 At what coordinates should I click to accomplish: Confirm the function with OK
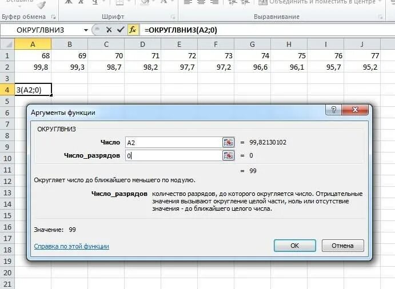(295, 246)
